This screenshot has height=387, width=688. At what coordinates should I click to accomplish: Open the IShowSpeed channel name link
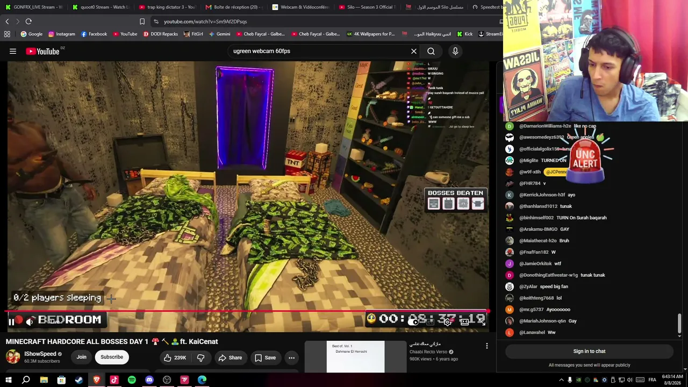40,354
